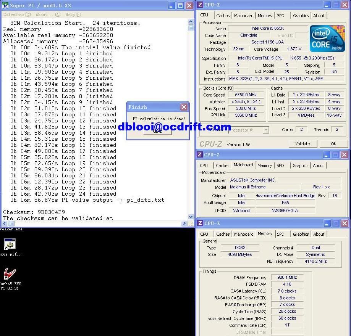Open the Calculate menu in Super PI

[17, 15]
